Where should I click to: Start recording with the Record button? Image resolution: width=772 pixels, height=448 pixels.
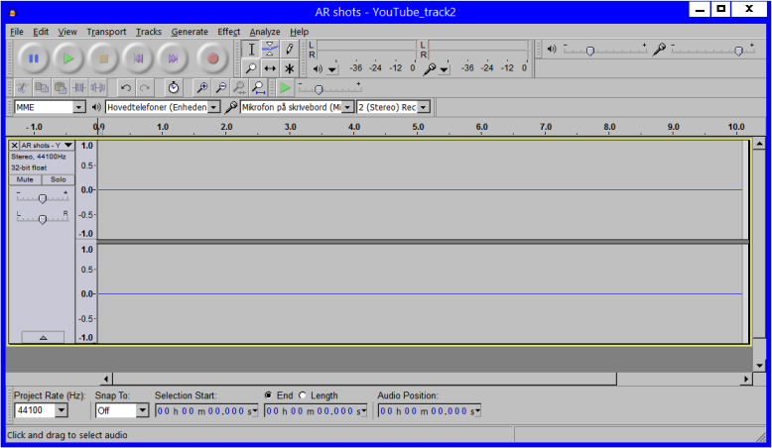point(212,58)
